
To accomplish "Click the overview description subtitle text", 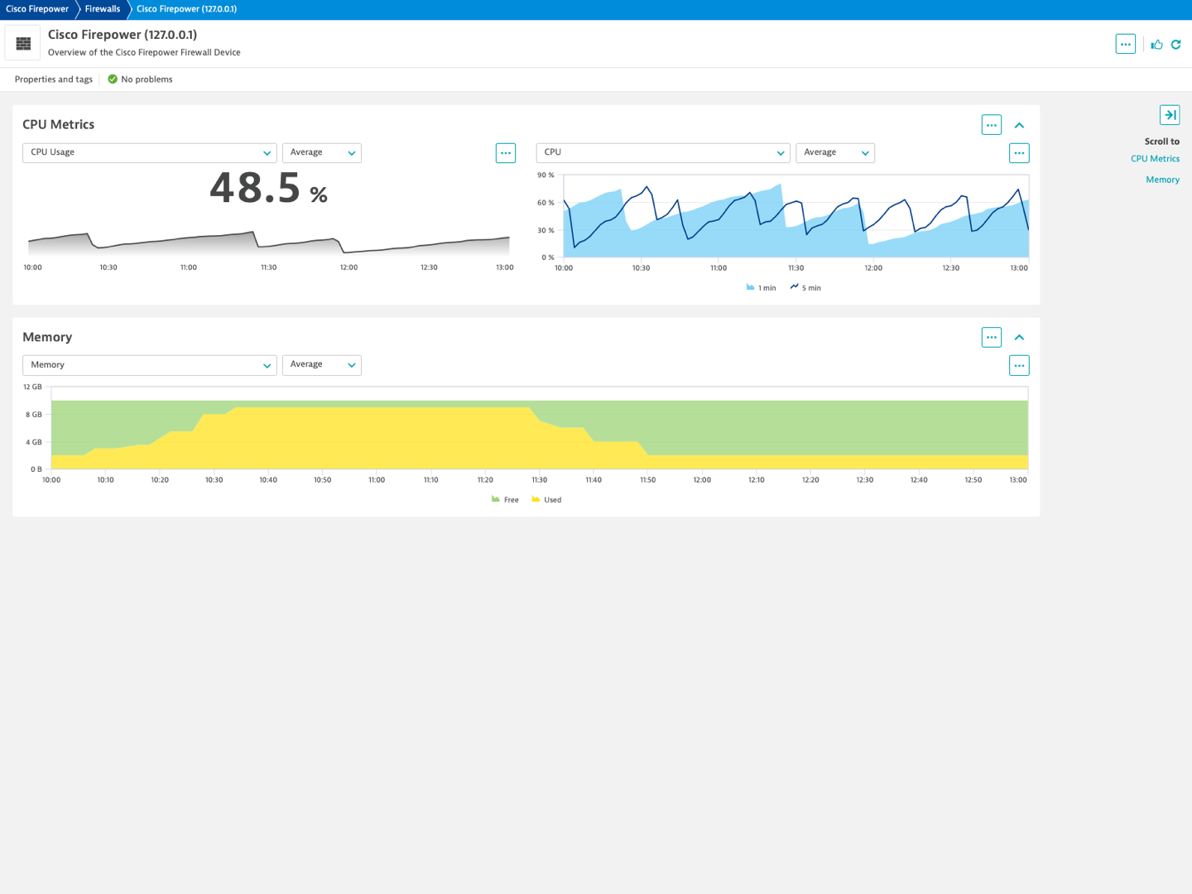I will (x=144, y=52).
